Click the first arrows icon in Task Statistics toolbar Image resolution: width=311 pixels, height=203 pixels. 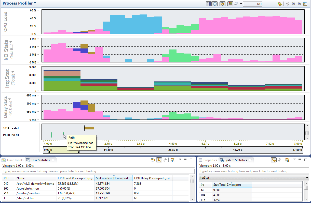click(x=153, y=160)
